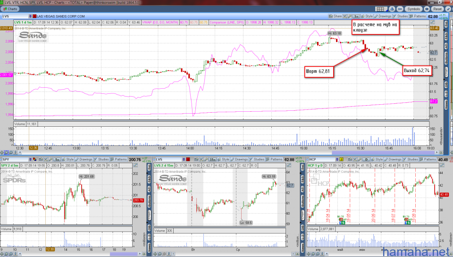
Task: Click the pan icon at bottom-left of the LVS main chart
Action: (2, 152)
